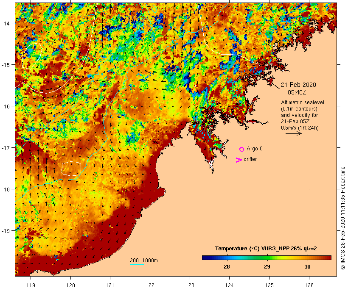
Task: Click the '21-Feb 05Z' legend line
Action: 295,122
